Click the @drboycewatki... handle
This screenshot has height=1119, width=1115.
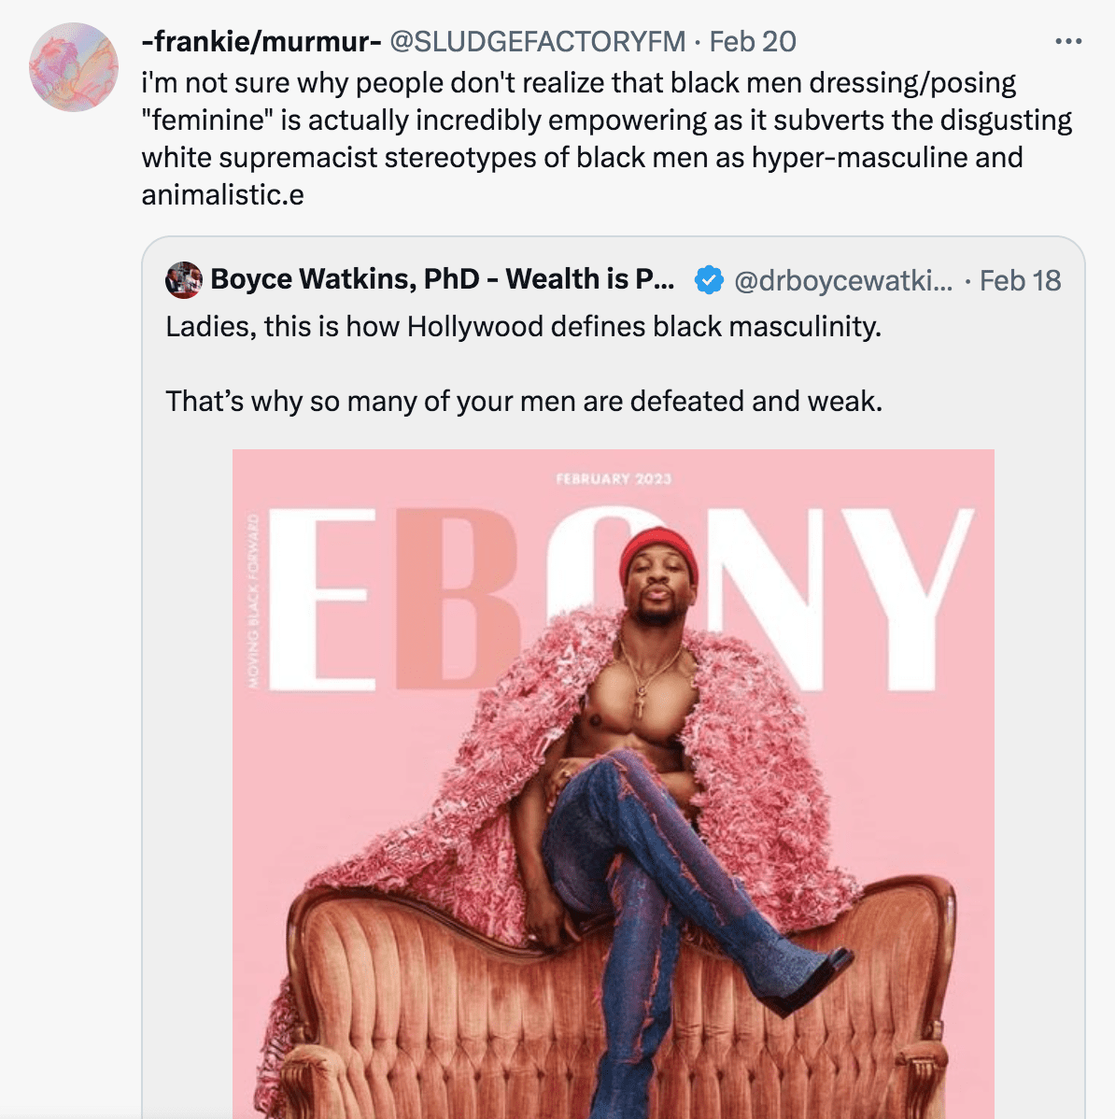click(x=843, y=280)
